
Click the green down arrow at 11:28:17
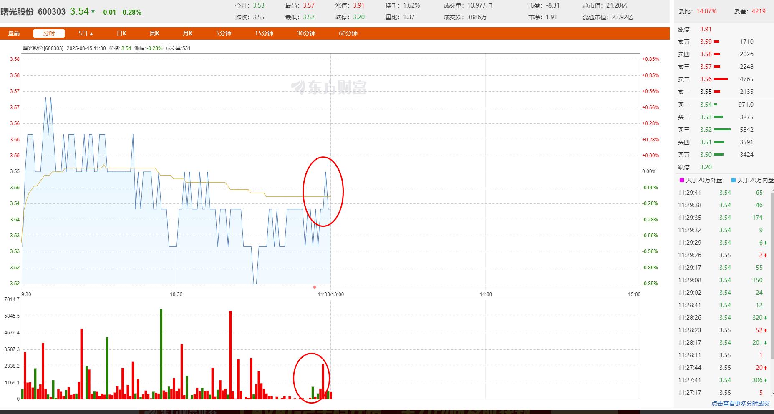(x=766, y=343)
